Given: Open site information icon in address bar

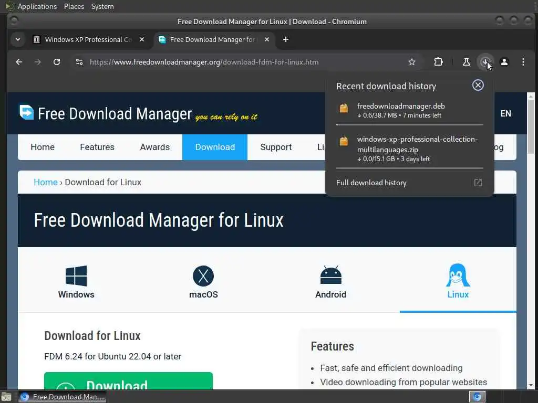Looking at the screenshot, I should coord(79,62).
